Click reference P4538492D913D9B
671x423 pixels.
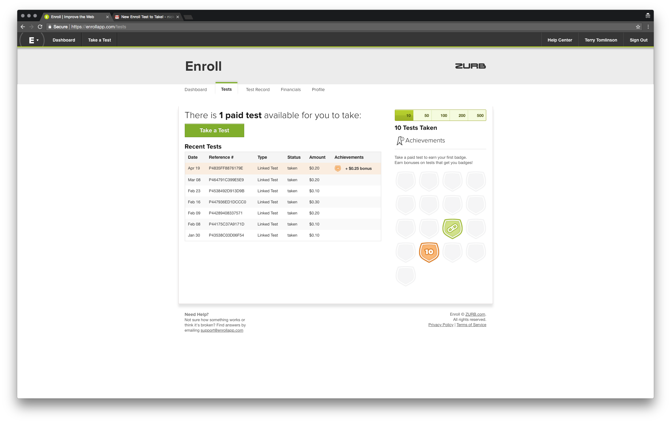coord(226,191)
